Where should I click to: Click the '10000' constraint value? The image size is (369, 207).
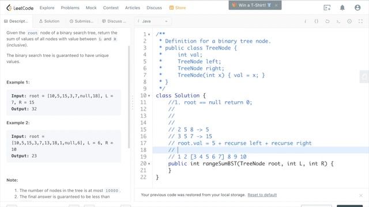[x=112, y=190]
